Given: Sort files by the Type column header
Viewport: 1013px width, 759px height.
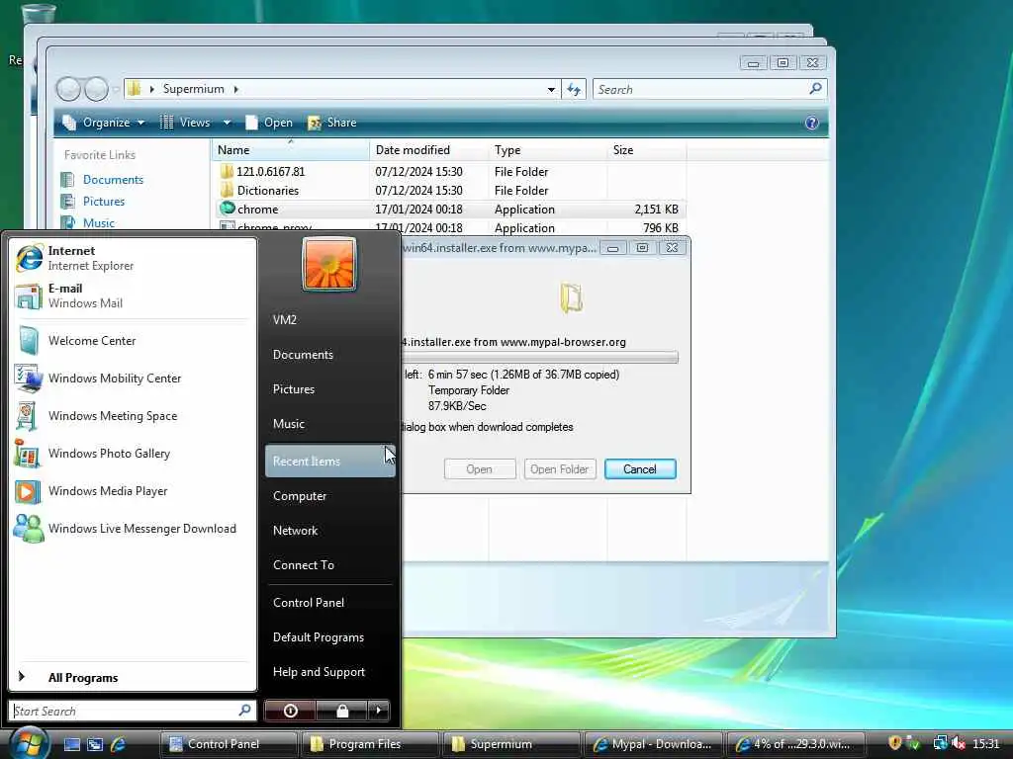Looking at the screenshot, I should point(547,150).
